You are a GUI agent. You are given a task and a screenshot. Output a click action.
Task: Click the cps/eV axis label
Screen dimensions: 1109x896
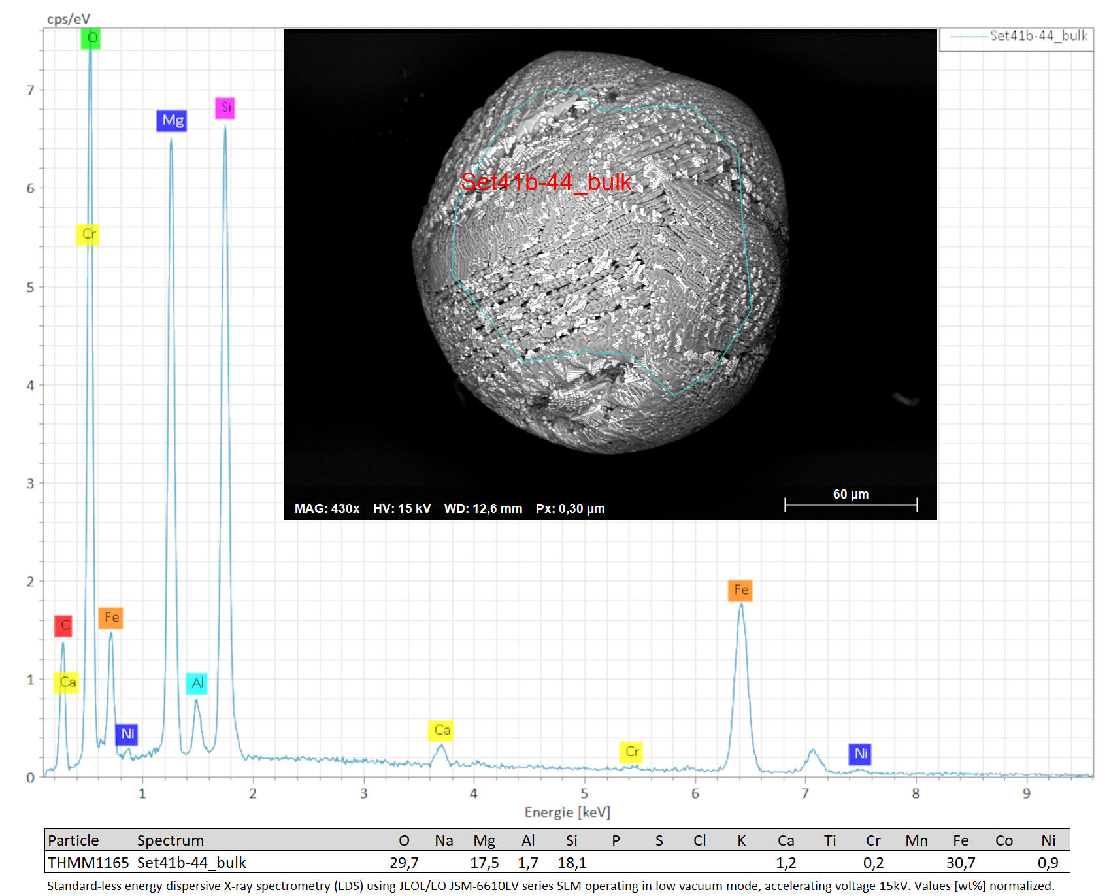(69, 19)
